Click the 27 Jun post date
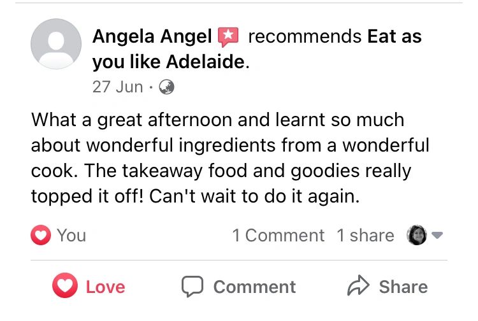Screen dimensions: 478x321 point(117,87)
